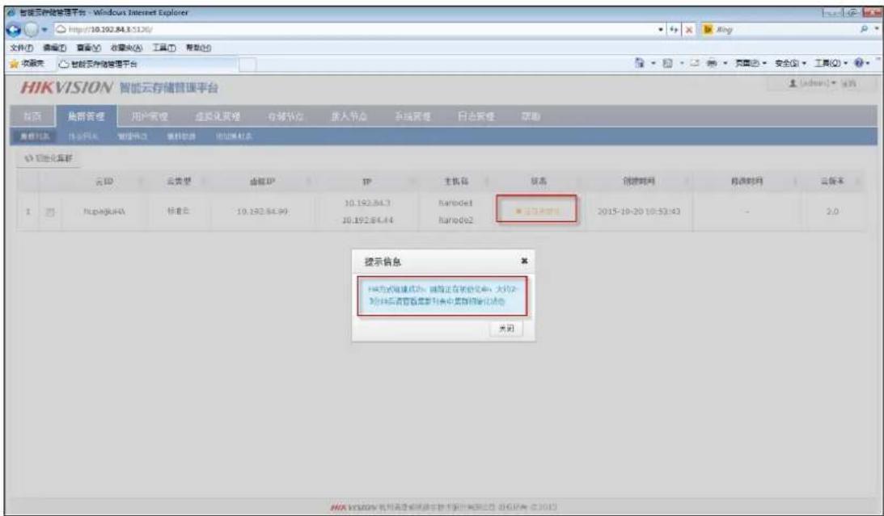Screen dimensions: 884x516
Task: Close the 提示信息 dialog with X
Action: tap(524, 261)
